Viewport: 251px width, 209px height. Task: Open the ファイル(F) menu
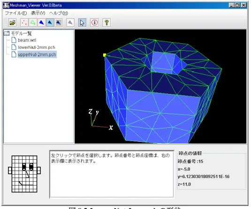click(16, 13)
